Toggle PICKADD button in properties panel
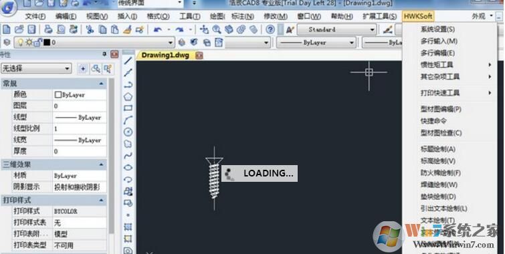The width and height of the screenshot is (505, 254). [83, 68]
